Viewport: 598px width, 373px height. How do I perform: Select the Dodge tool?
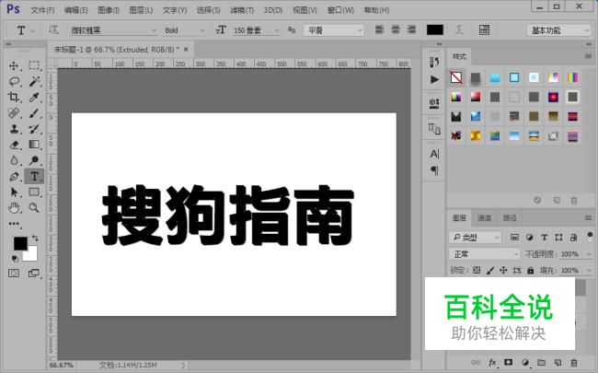coord(34,160)
